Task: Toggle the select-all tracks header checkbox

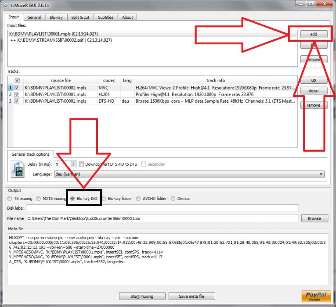Action: 17,80
